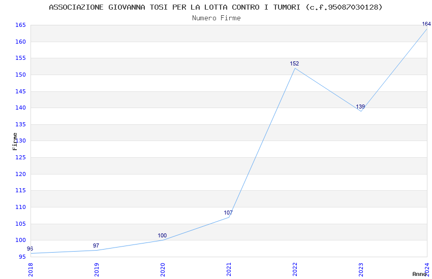Click the y-axis tick 115
This screenshot has width=432, height=279.
point(20,191)
